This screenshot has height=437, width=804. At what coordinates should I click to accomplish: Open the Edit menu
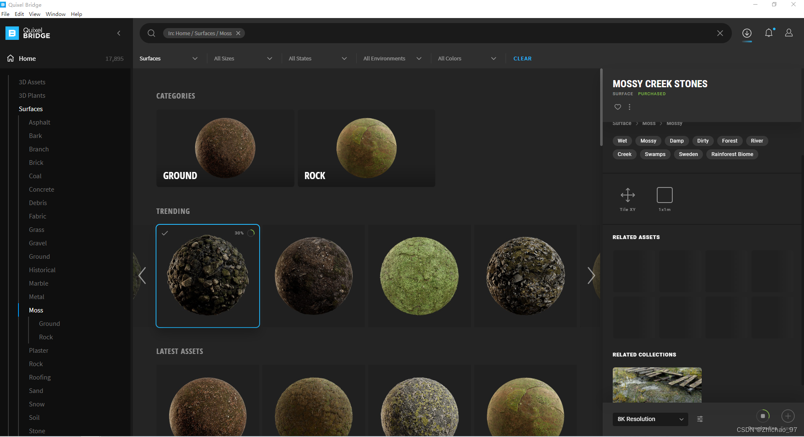(x=19, y=14)
